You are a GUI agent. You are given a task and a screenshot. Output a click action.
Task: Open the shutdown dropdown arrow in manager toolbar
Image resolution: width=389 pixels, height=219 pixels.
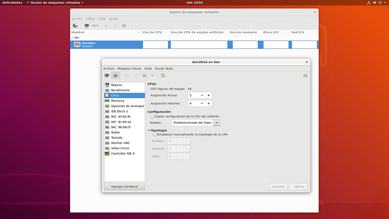point(132,26)
